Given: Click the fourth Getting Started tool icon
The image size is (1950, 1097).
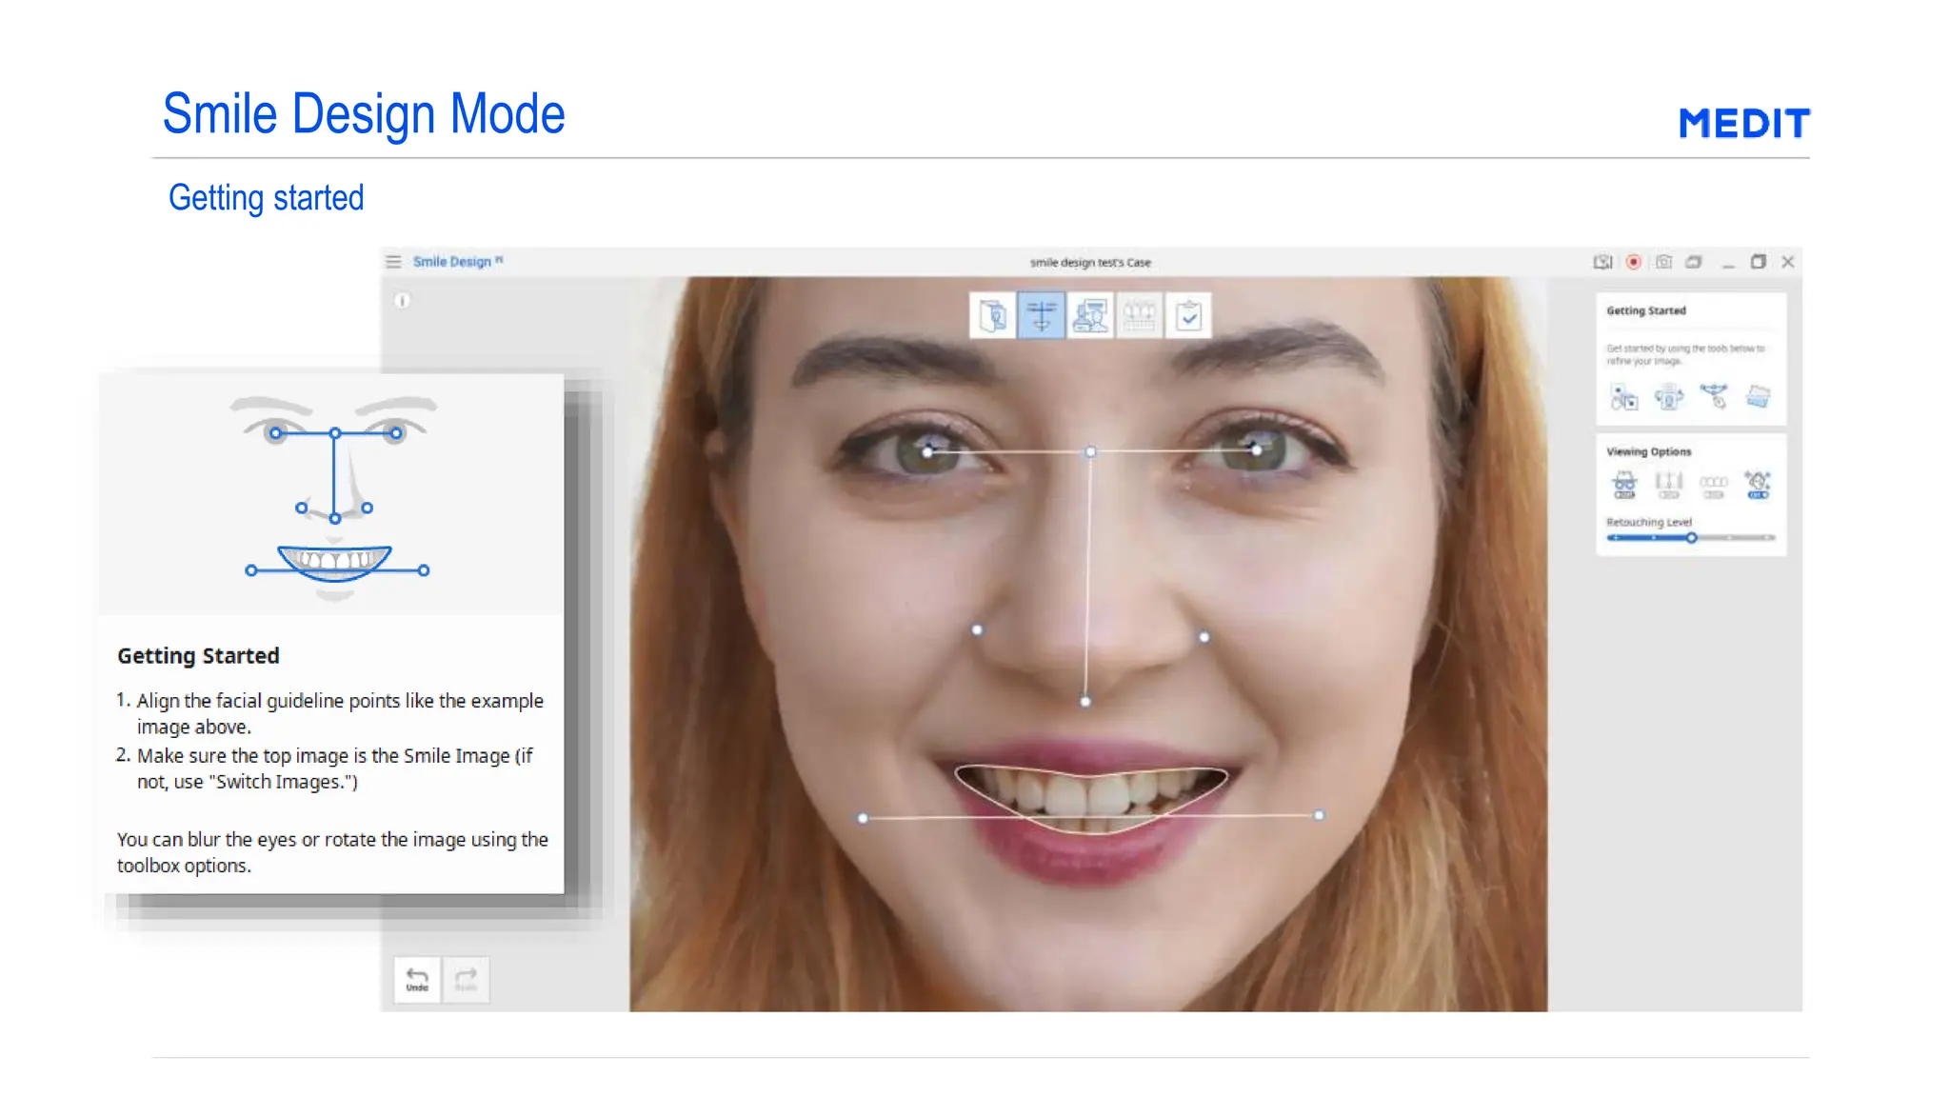Looking at the screenshot, I should click(1758, 396).
